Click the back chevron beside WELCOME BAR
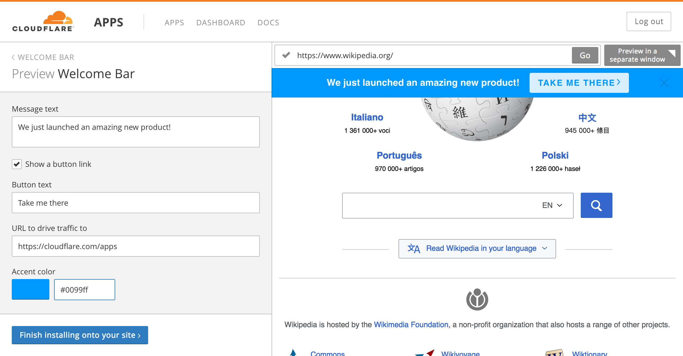The height and width of the screenshot is (356, 683). click(x=13, y=57)
